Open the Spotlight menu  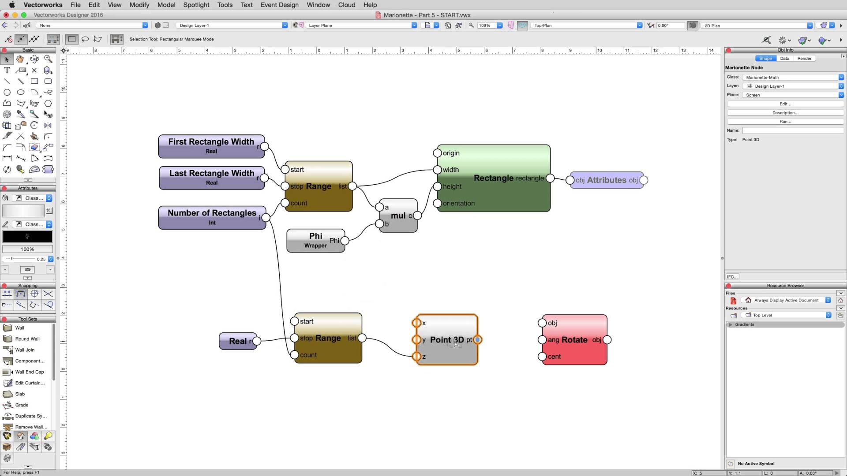[x=196, y=5]
